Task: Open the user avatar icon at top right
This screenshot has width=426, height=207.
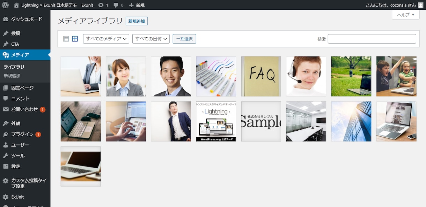Action: click(420, 5)
